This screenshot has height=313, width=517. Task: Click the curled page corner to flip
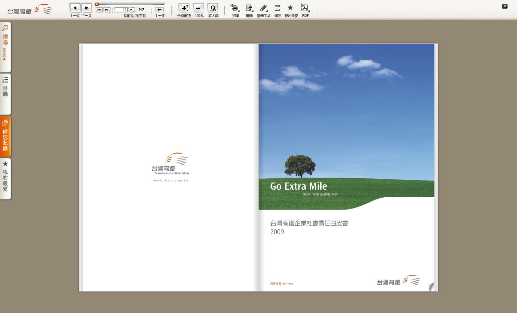click(431, 287)
